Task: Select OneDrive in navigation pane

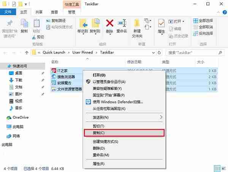Action: pos(21,117)
